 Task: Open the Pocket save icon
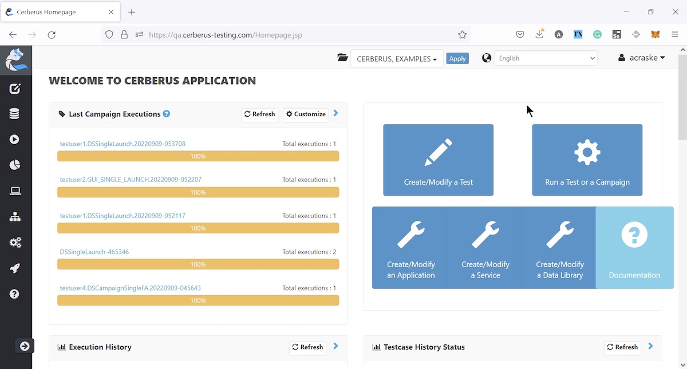(520, 35)
